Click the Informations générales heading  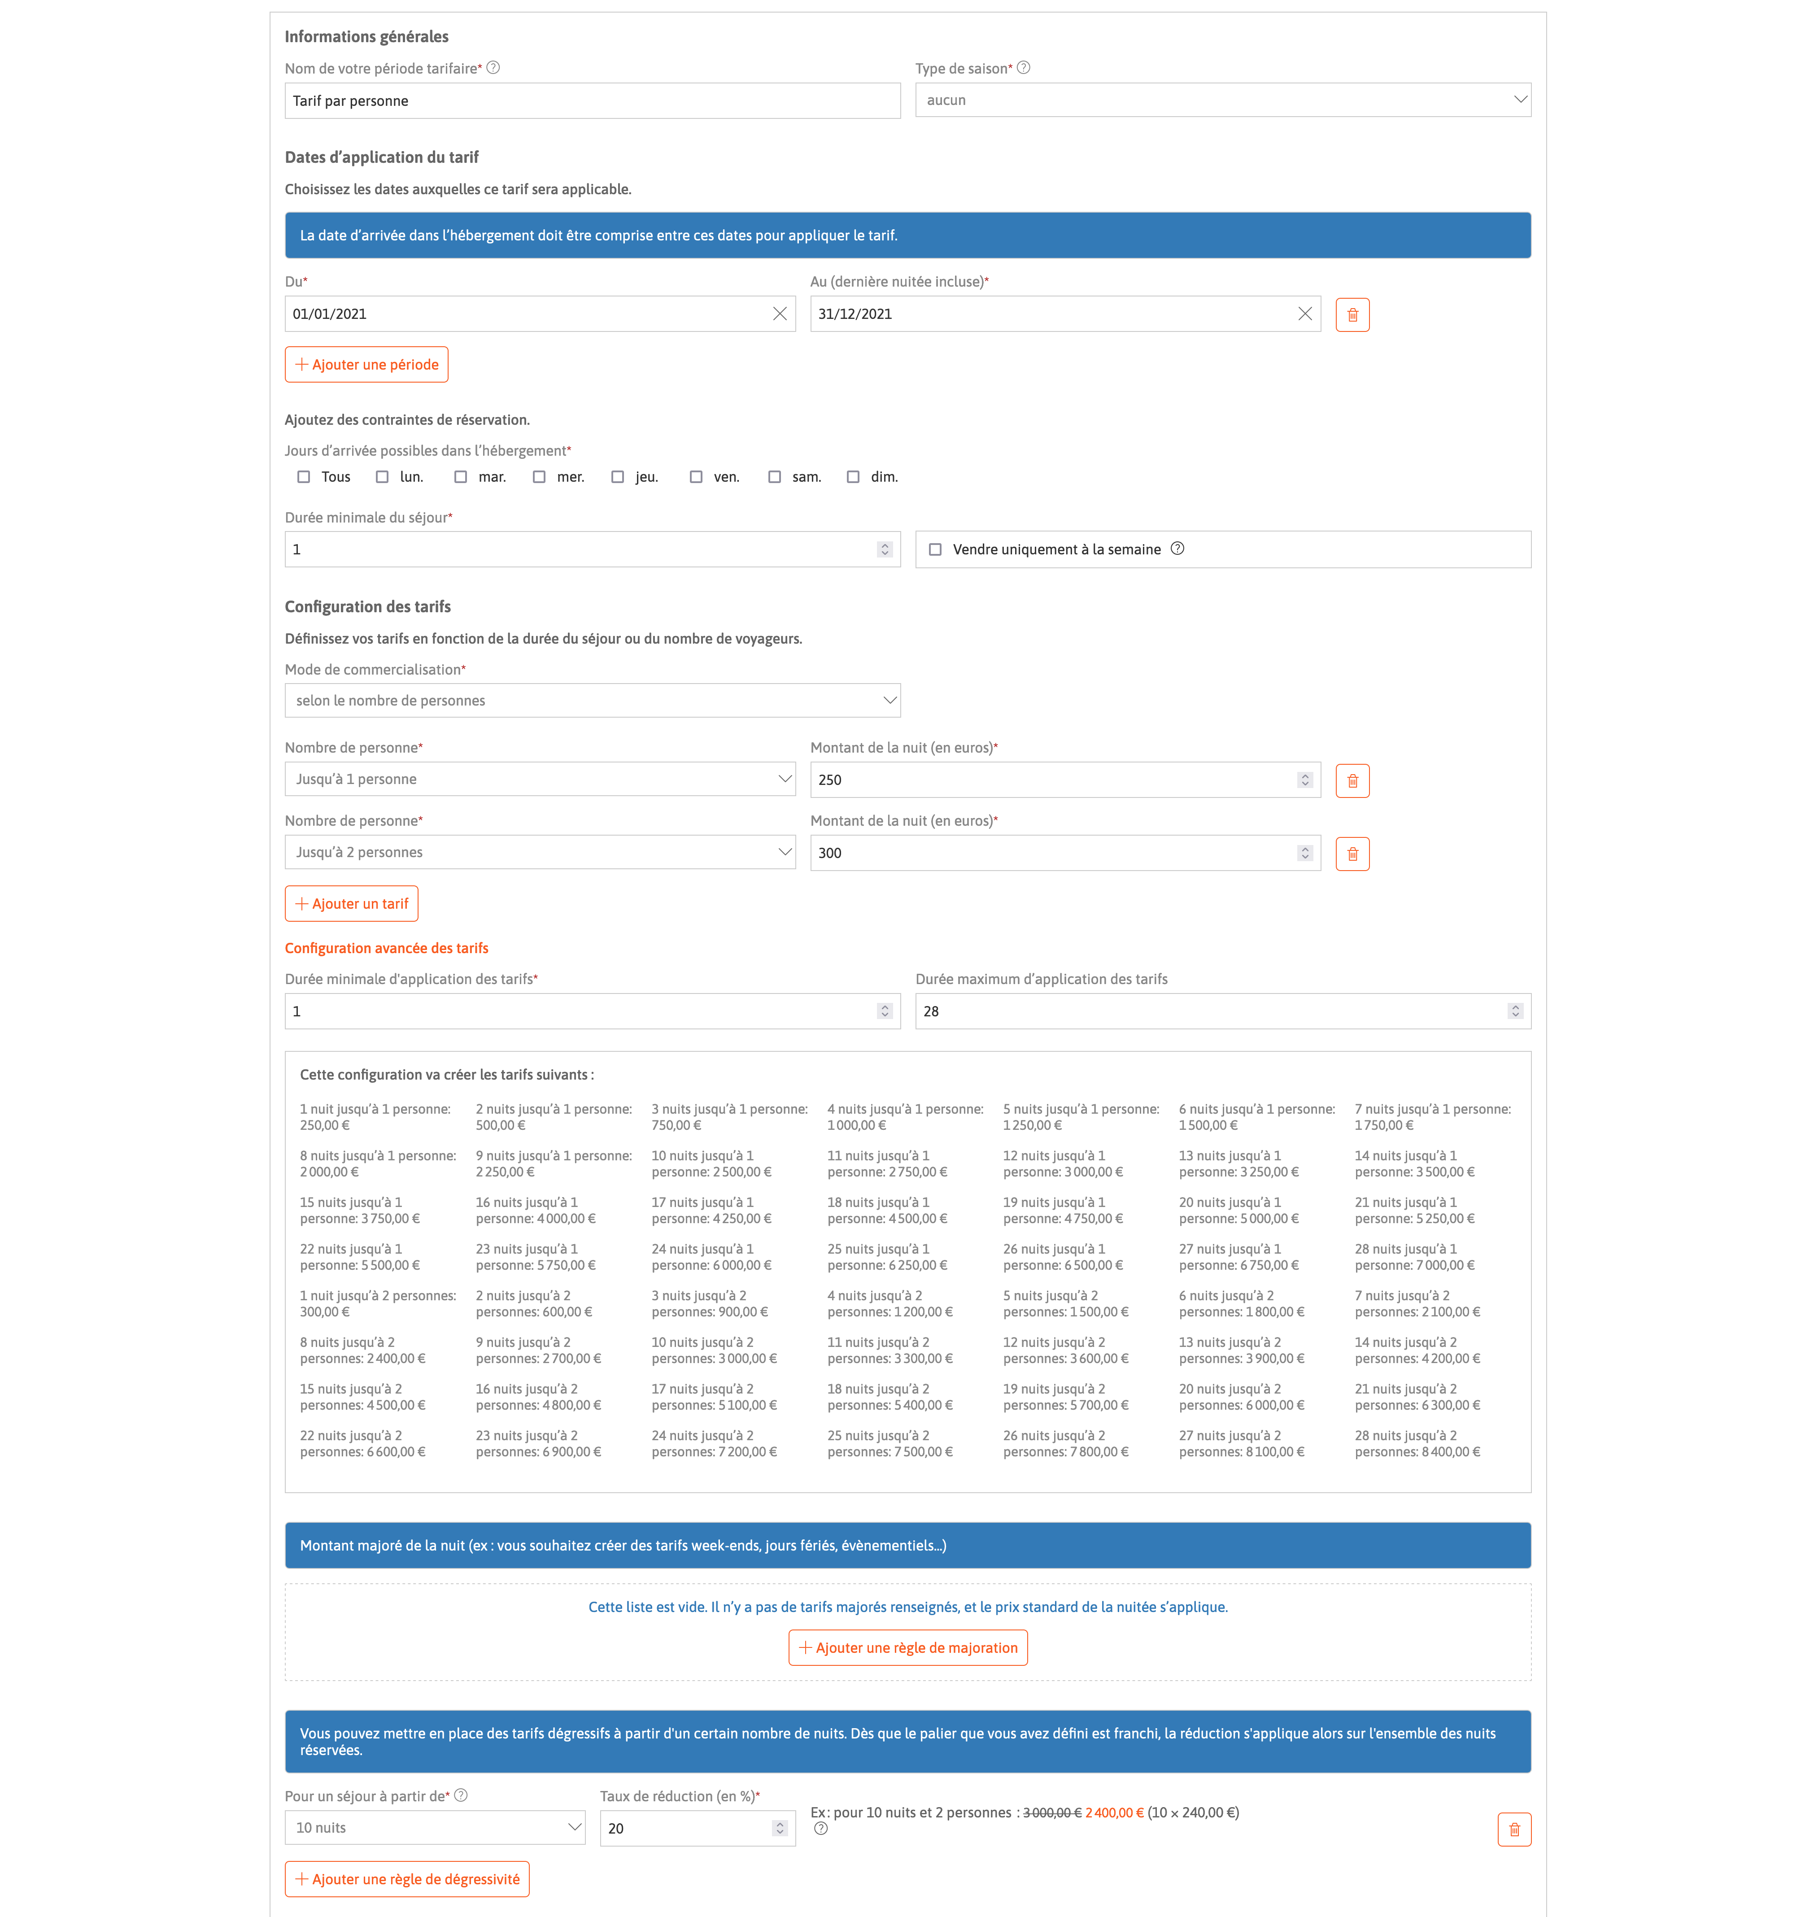(366, 37)
